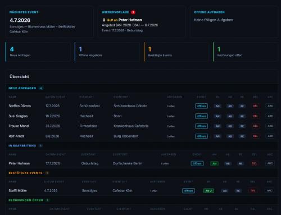This screenshot has width=281, height=215.
Task: Archive Steffi Müller with ARC button
Action: point(269,190)
